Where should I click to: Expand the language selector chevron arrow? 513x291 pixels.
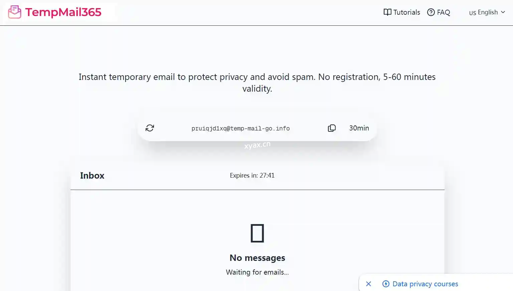pyautogui.click(x=503, y=12)
